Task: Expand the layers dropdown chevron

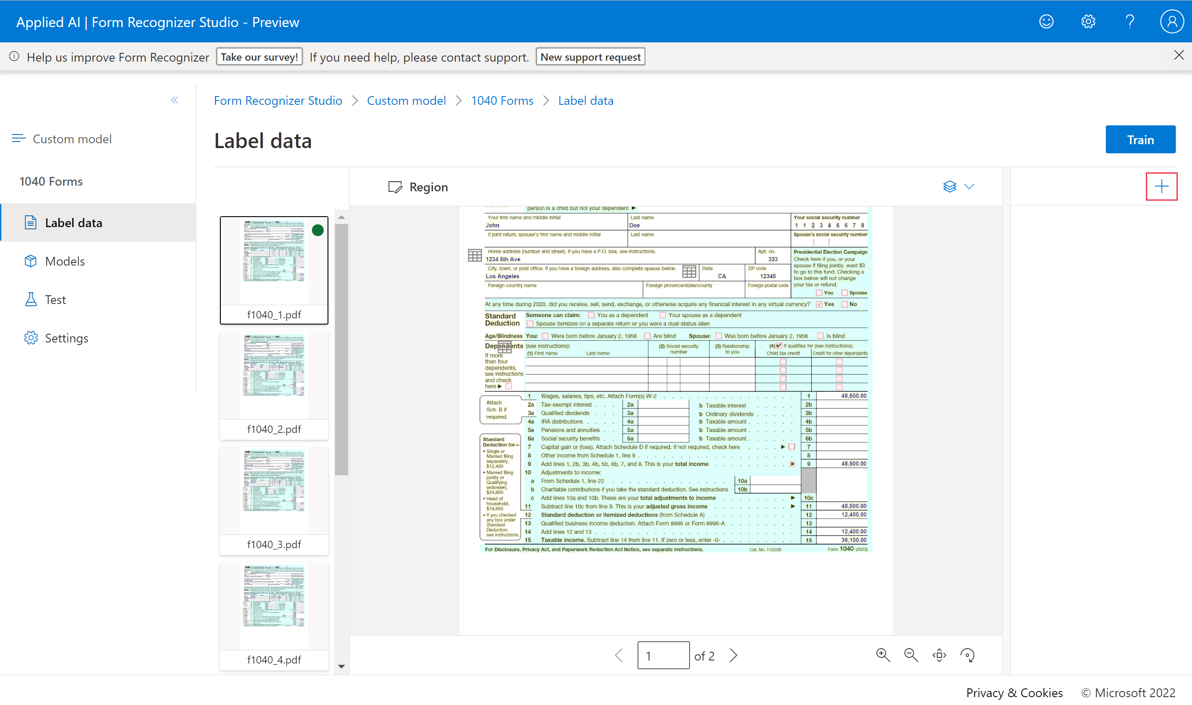Action: pyautogui.click(x=969, y=186)
